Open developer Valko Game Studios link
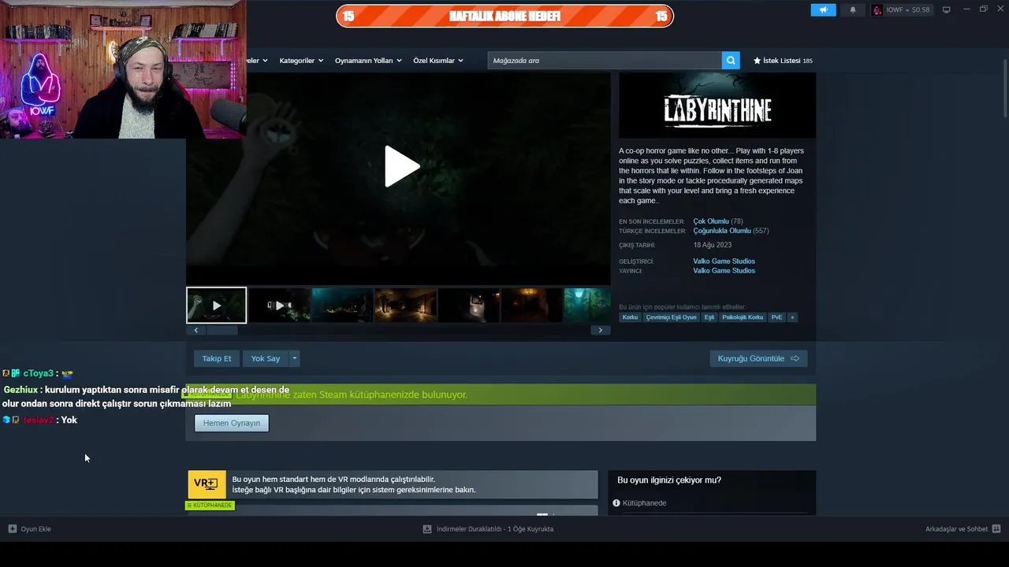Screen dimensions: 1009x567 [x=724, y=261]
